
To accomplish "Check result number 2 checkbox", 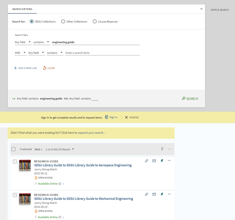I will (x=15, y=195).
